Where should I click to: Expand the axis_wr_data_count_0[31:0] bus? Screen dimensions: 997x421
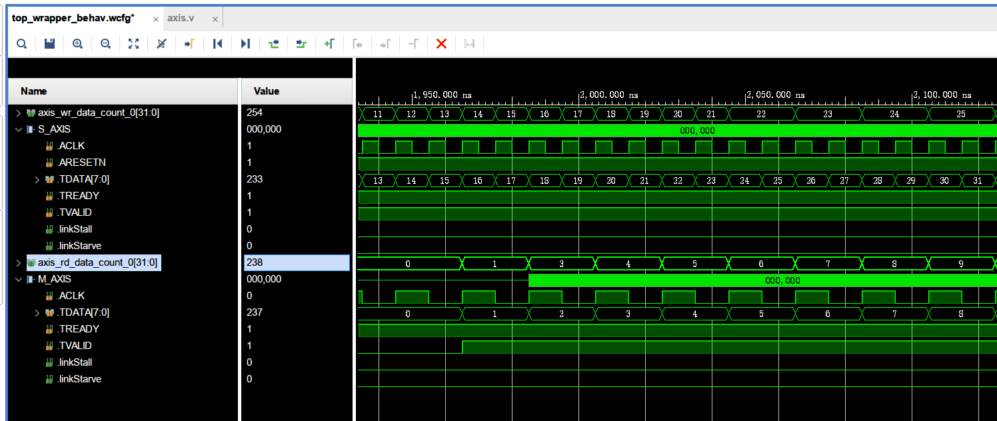pyautogui.click(x=19, y=113)
